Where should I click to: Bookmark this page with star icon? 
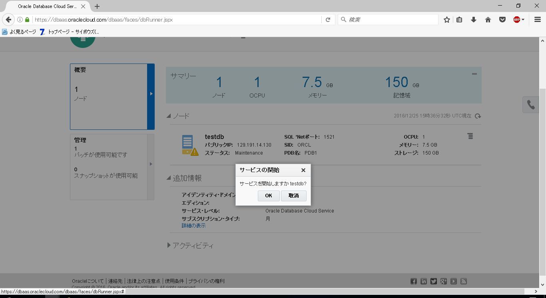447,20
